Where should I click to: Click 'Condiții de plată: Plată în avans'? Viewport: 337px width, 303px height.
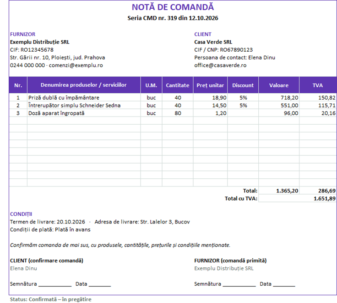(x=50, y=229)
